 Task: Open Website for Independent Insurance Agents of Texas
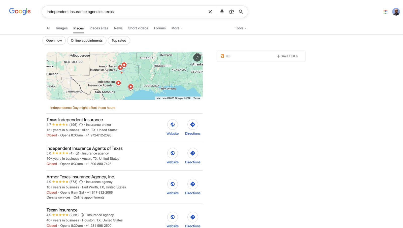[173, 156]
